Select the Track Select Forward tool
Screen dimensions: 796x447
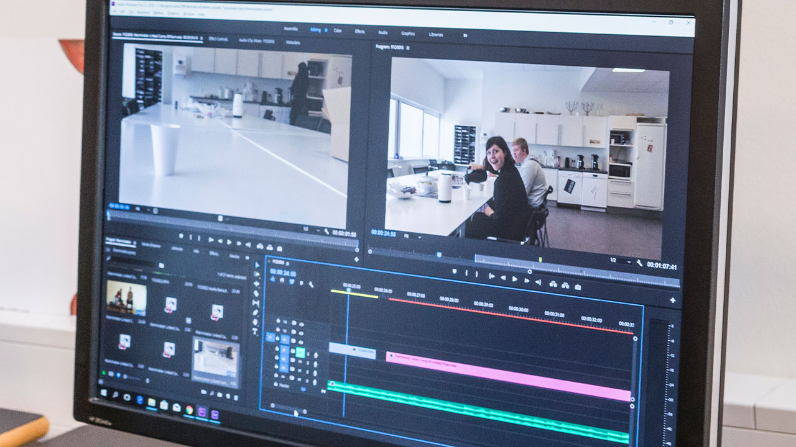tap(257, 274)
